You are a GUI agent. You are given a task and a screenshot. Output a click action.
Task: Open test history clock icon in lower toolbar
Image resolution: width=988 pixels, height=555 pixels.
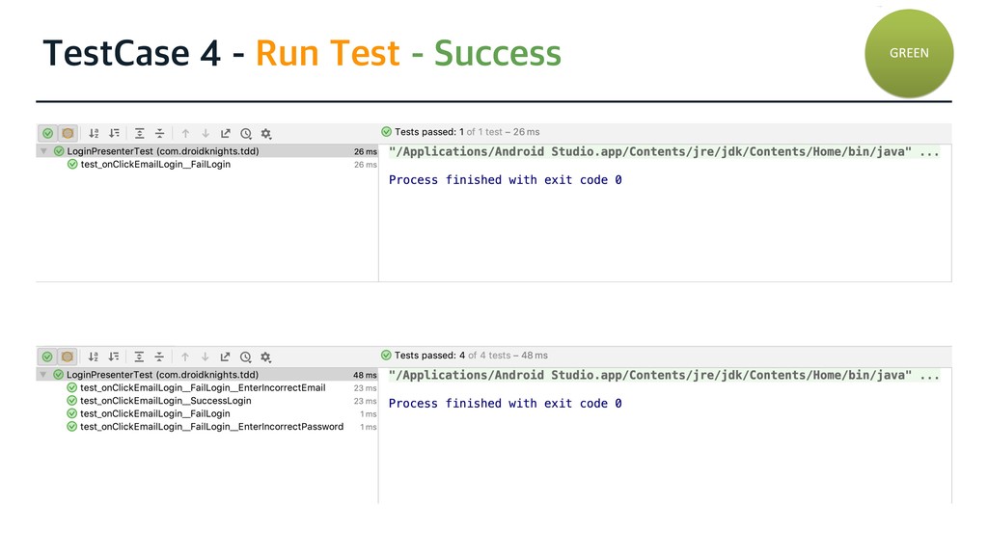pos(246,356)
